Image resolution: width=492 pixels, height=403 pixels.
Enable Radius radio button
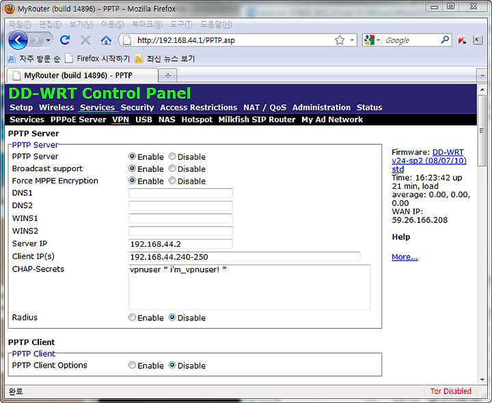pyautogui.click(x=132, y=317)
